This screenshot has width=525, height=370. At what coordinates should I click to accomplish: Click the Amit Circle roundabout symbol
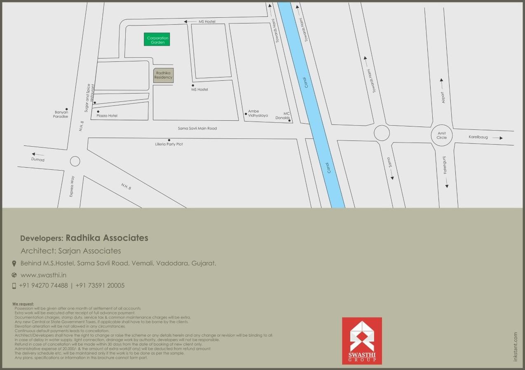point(441,135)
